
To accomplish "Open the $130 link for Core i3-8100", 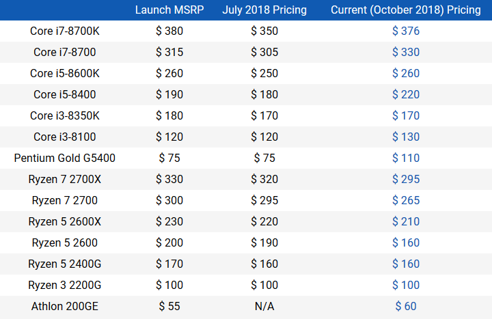I will coord(406,137).
